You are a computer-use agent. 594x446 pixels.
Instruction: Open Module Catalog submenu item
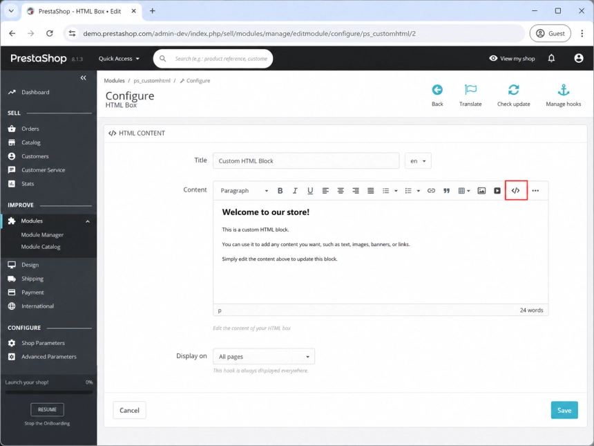pyautogui.click(x=41, y=247)
